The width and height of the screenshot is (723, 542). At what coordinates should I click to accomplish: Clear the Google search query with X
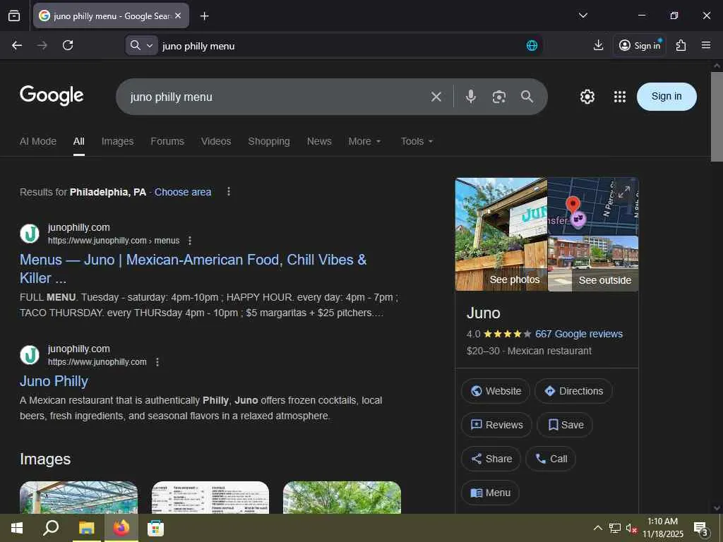pos(436,97)
